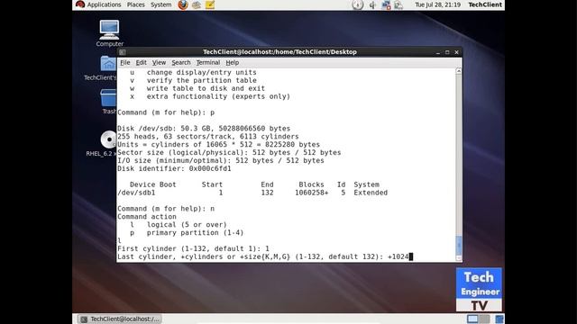The width and height of the screenshot is (577, 324).
Task: Click 'write table to disk and exit' text
Action: coord(206,88)
